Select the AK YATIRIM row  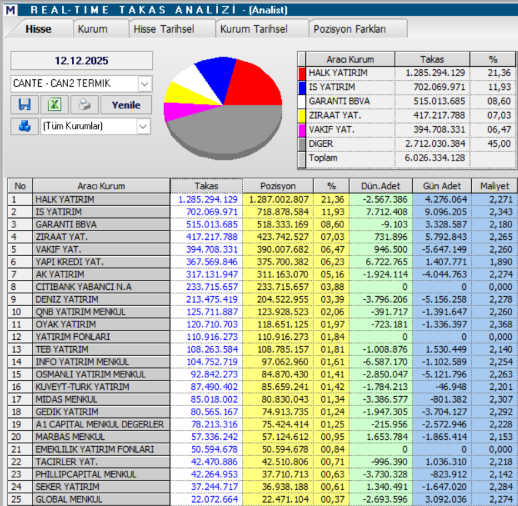(263, 275)
